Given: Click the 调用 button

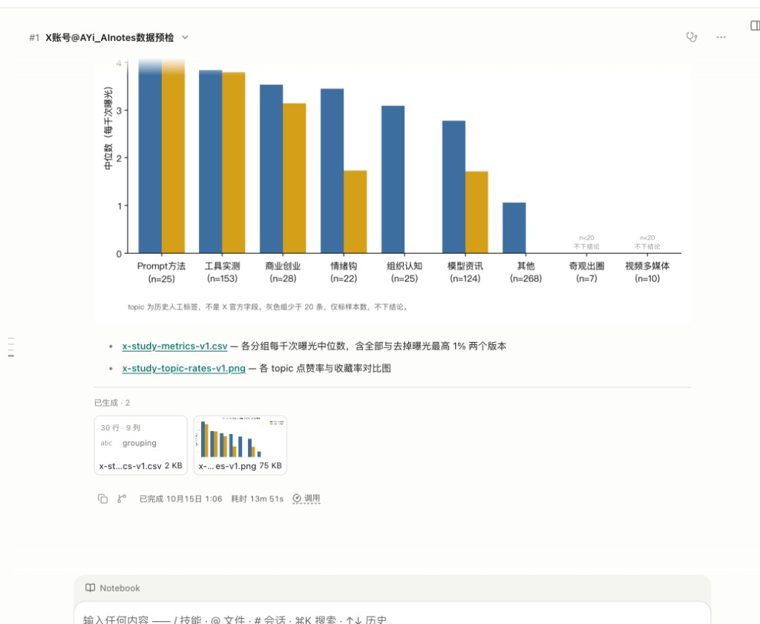Looking at the screenshot, I should pos(307,499).
